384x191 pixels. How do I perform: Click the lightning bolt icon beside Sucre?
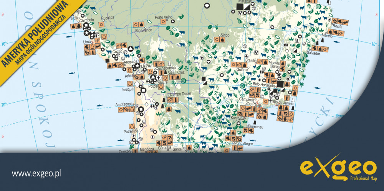(x=158, y=78)
